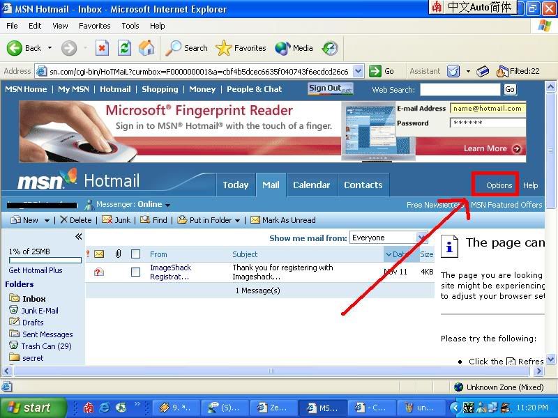The image size is (558, 418).
Task: Switch to the Contacts tab
Action: [x=363, y=185]
